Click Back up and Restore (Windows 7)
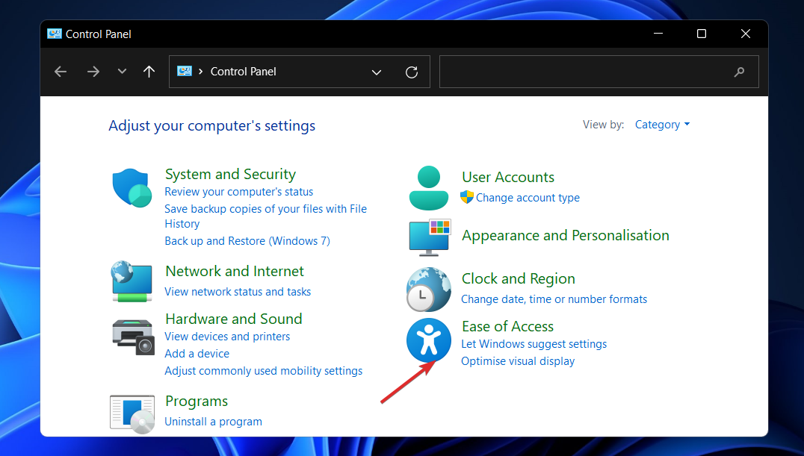This screenshot has width=804, height=456. click(247, 241)
